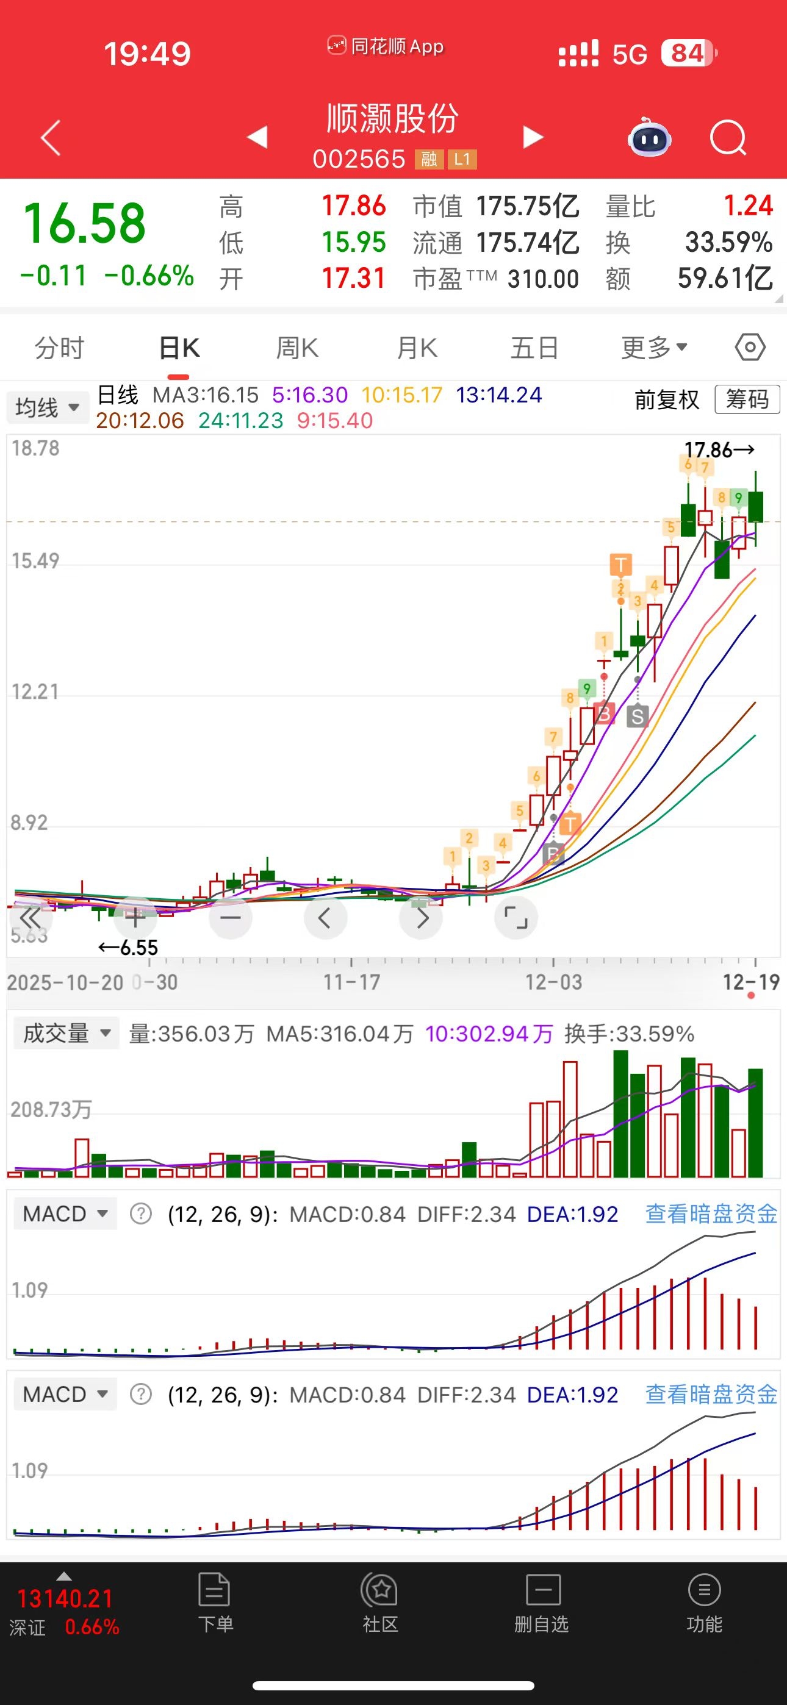787x1705 pixels.
Task: Expand the index bar arrow above 13140.21
Action: (x=63, y=1576)
